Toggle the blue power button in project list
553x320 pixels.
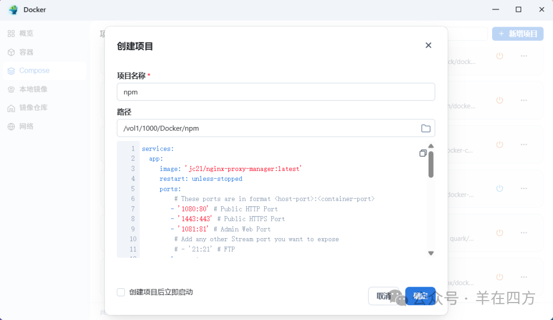(500, 188)
